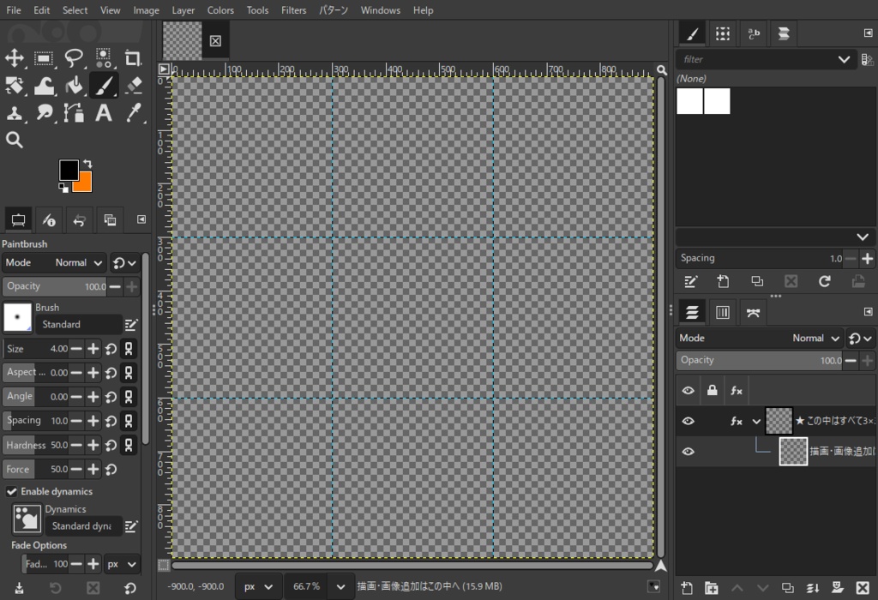The width and height of the screenshot is (878, 600).
Task: Open layer Mode Normal dropdown
Action: (x=760, y=338)
